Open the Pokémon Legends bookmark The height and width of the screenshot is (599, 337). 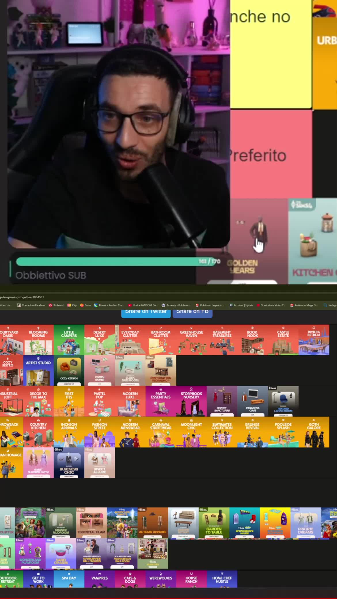click(210, 305)
